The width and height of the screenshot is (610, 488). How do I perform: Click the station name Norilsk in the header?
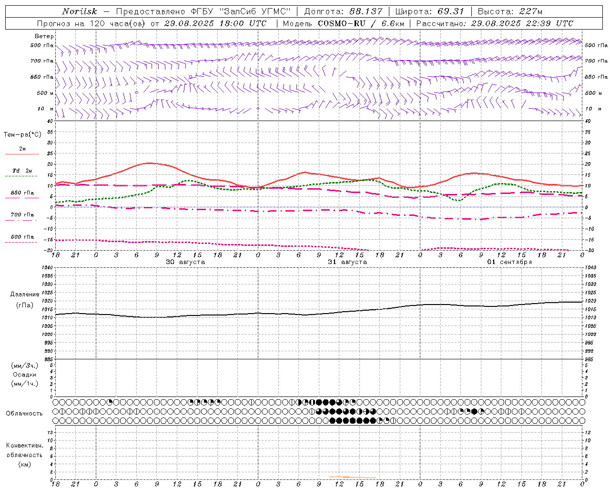coord(80,11)
